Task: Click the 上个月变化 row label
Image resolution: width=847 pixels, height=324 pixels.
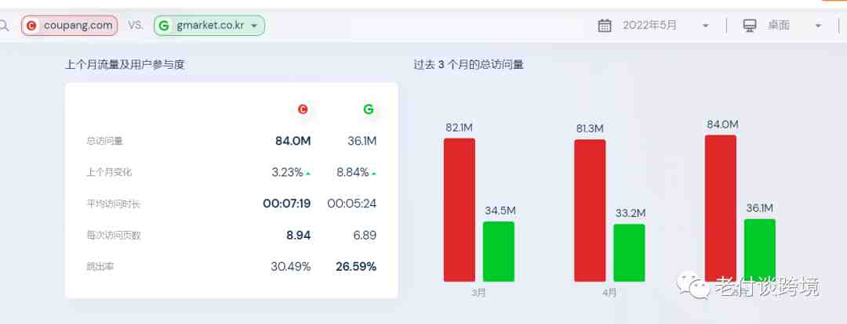Action: click(x=109, y=172)
